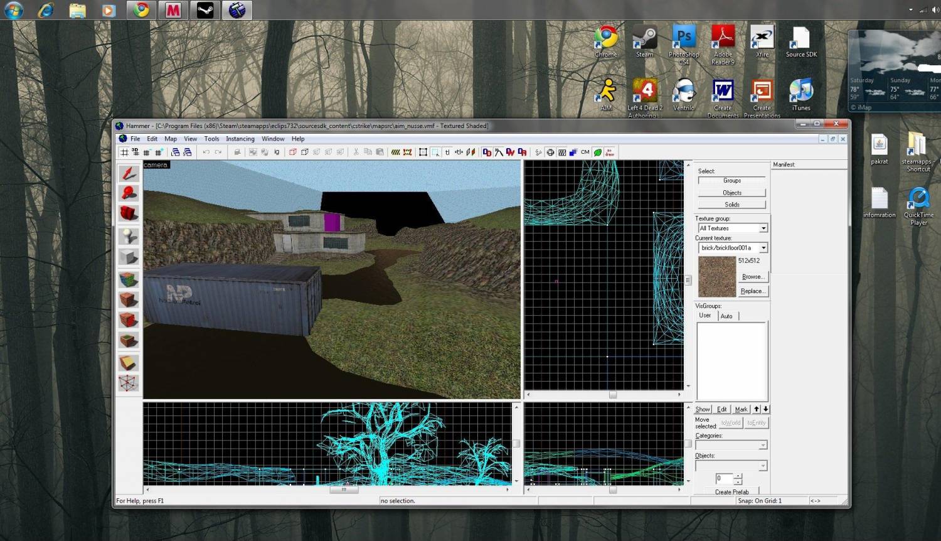Increase the prefab number stepper

point(738,476)
